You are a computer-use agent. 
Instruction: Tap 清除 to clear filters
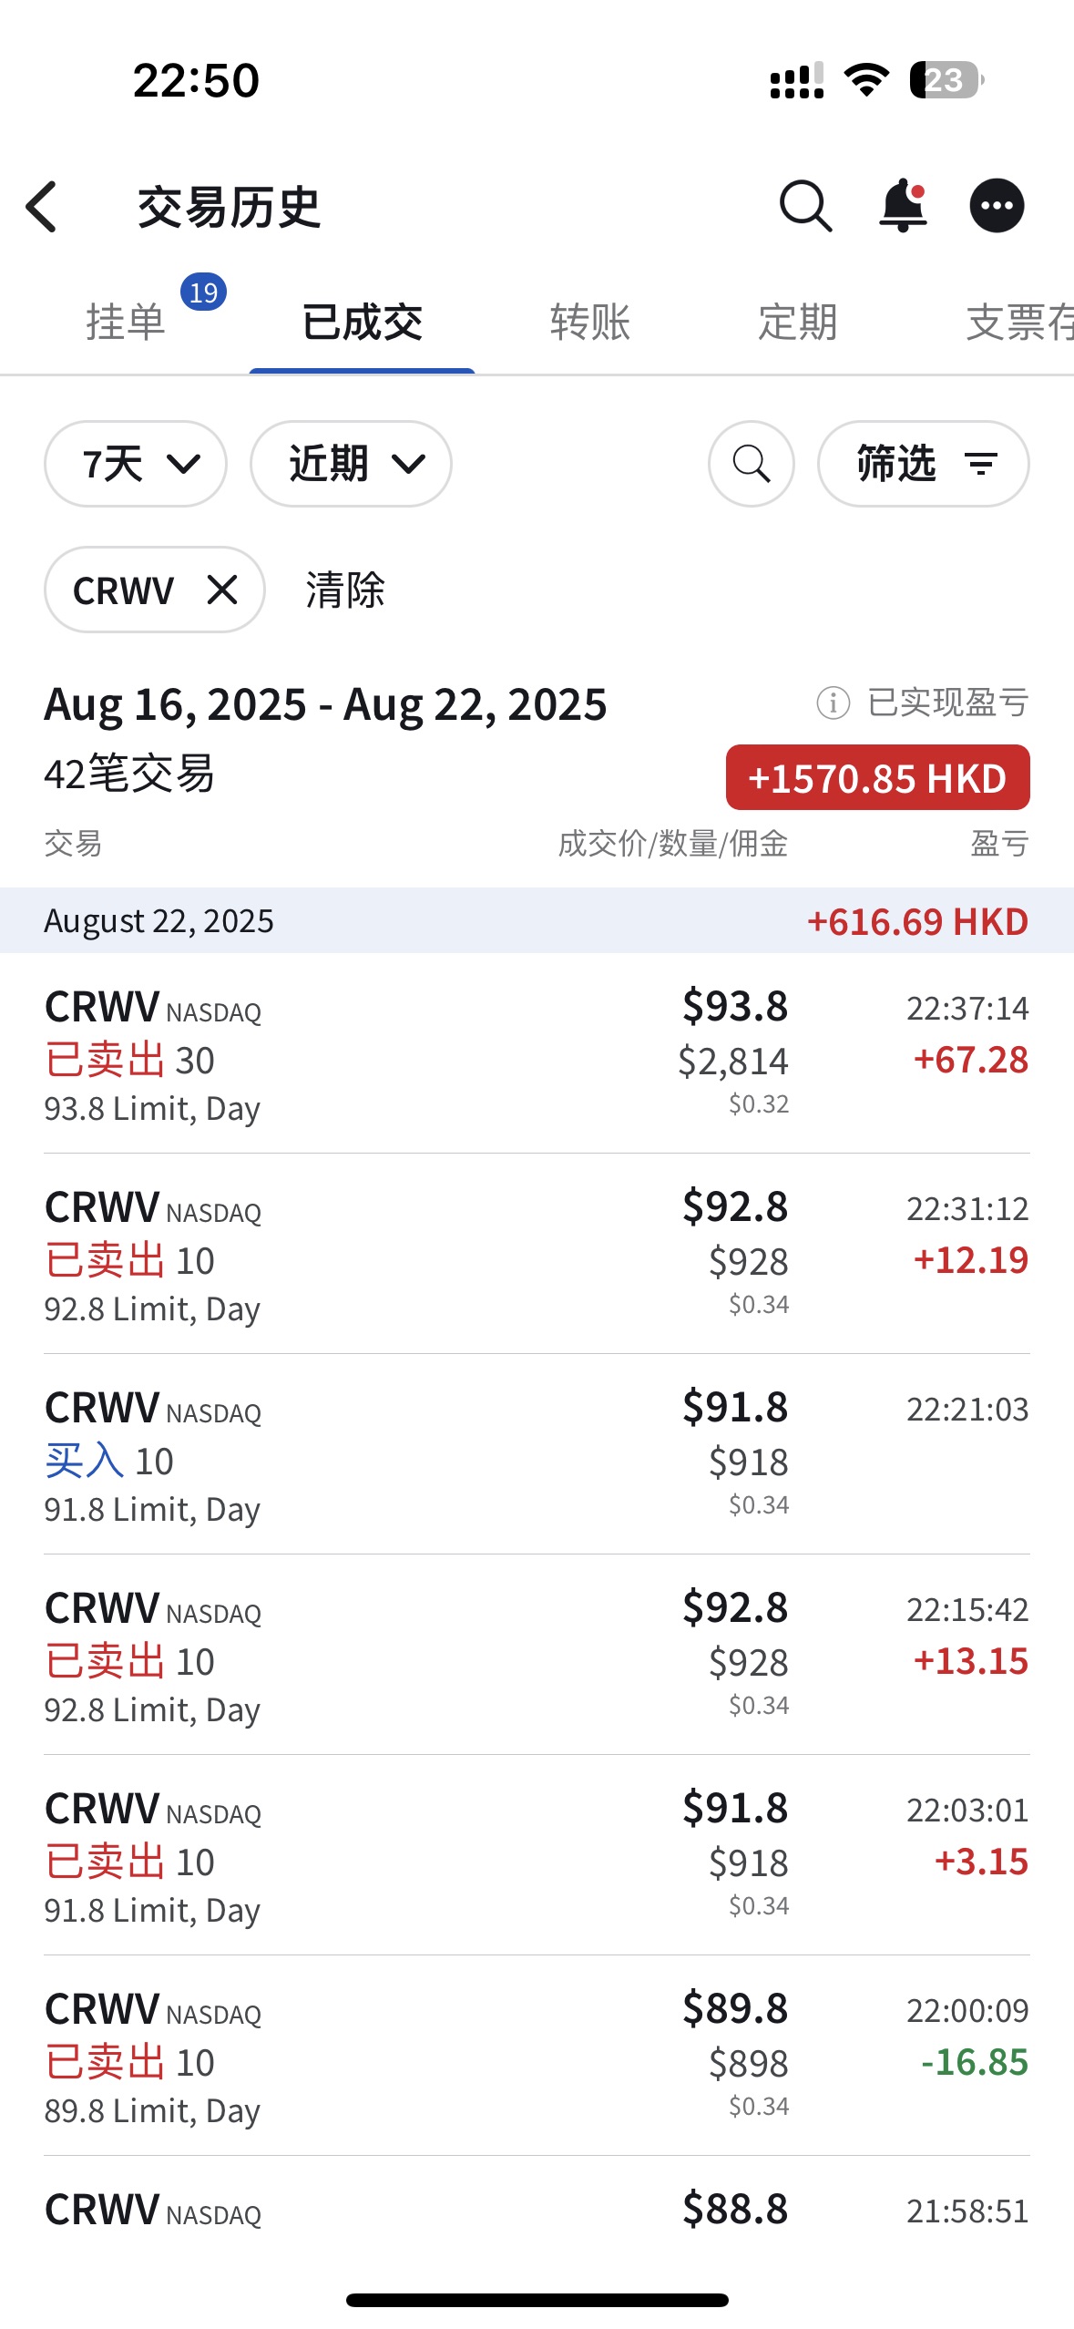(345, 590)
